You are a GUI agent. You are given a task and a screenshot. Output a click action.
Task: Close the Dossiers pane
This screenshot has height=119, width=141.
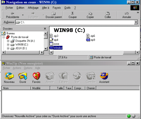pyautogui.click(x=45, y=29)
